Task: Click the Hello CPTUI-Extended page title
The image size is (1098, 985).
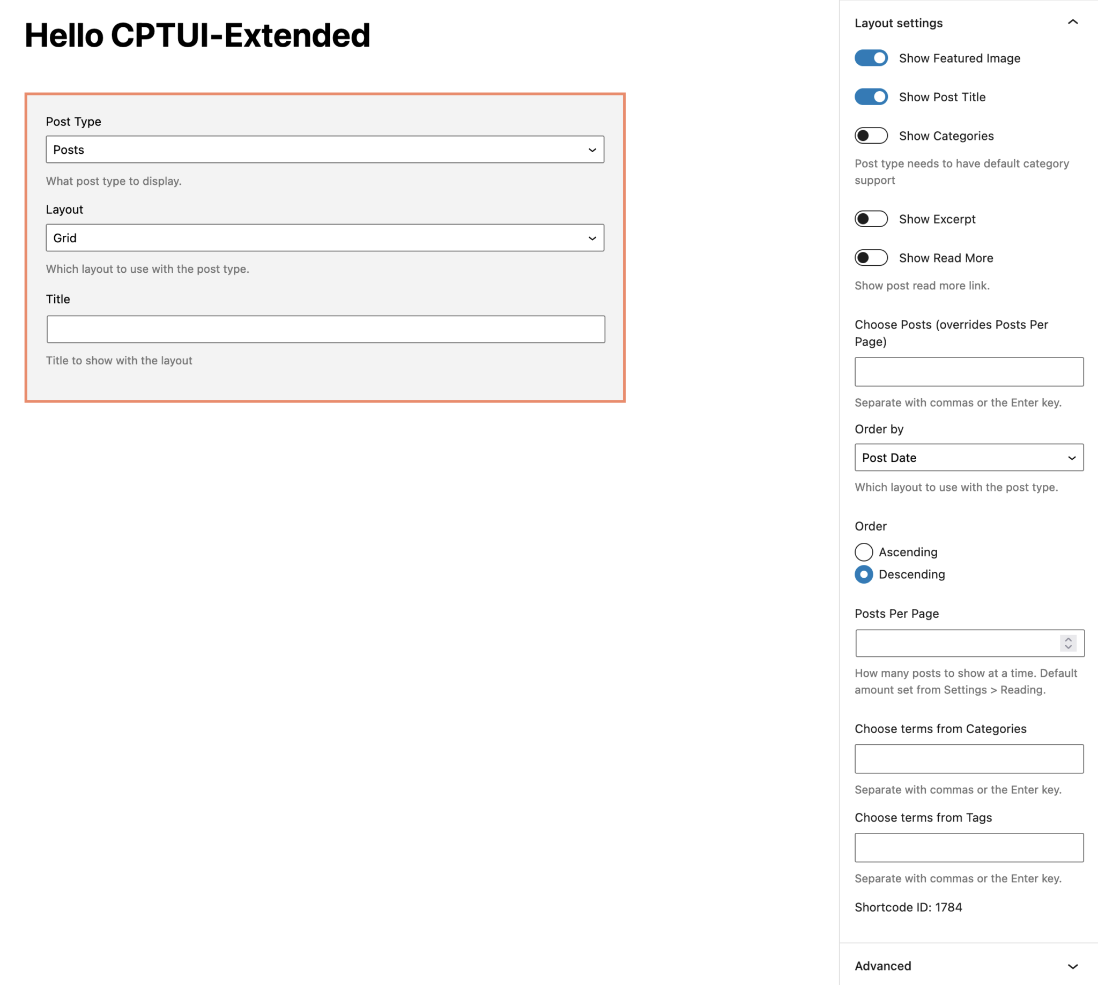Action: [x=197, y=36]
